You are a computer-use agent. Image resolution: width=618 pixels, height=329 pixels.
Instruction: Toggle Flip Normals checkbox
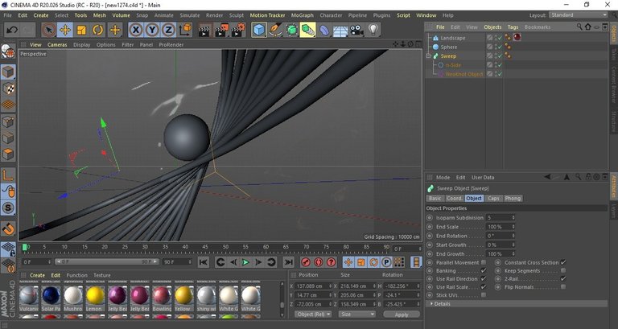[563, 287]
